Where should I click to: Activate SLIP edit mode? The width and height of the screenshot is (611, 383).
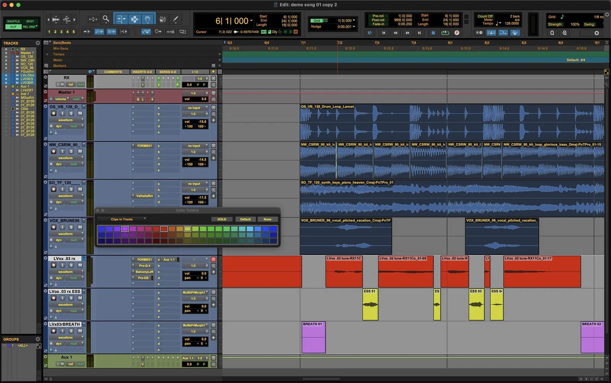[13, 27]
